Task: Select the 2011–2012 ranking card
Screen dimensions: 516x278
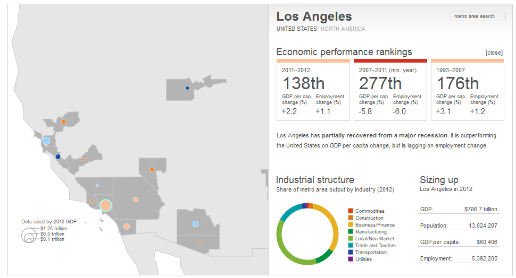Action: tap(313, 90)
